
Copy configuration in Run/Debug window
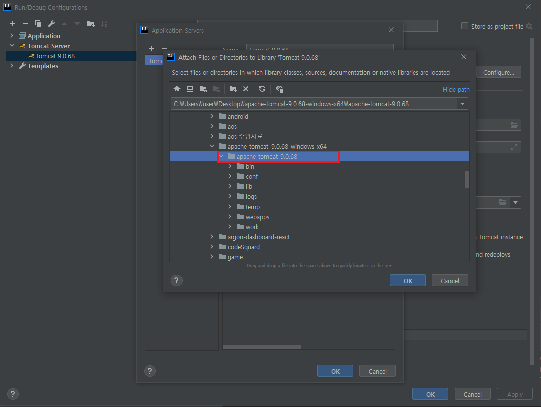38,24
